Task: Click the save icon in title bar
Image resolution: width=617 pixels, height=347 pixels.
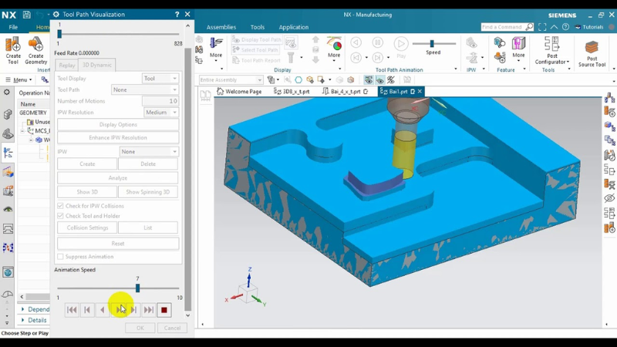Action: [27, 15]
